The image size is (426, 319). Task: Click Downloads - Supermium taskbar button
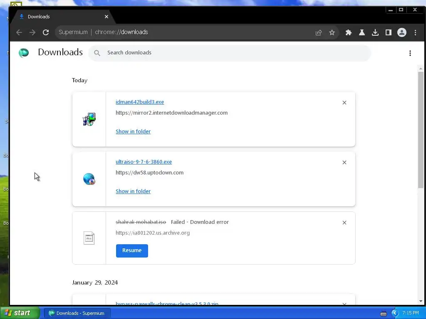click(77, 313)
